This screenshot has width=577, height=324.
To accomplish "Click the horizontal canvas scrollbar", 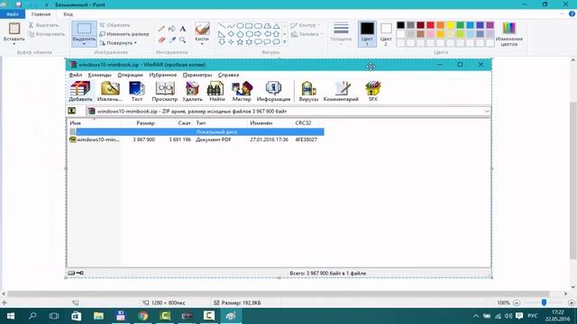I will (279, 294).
